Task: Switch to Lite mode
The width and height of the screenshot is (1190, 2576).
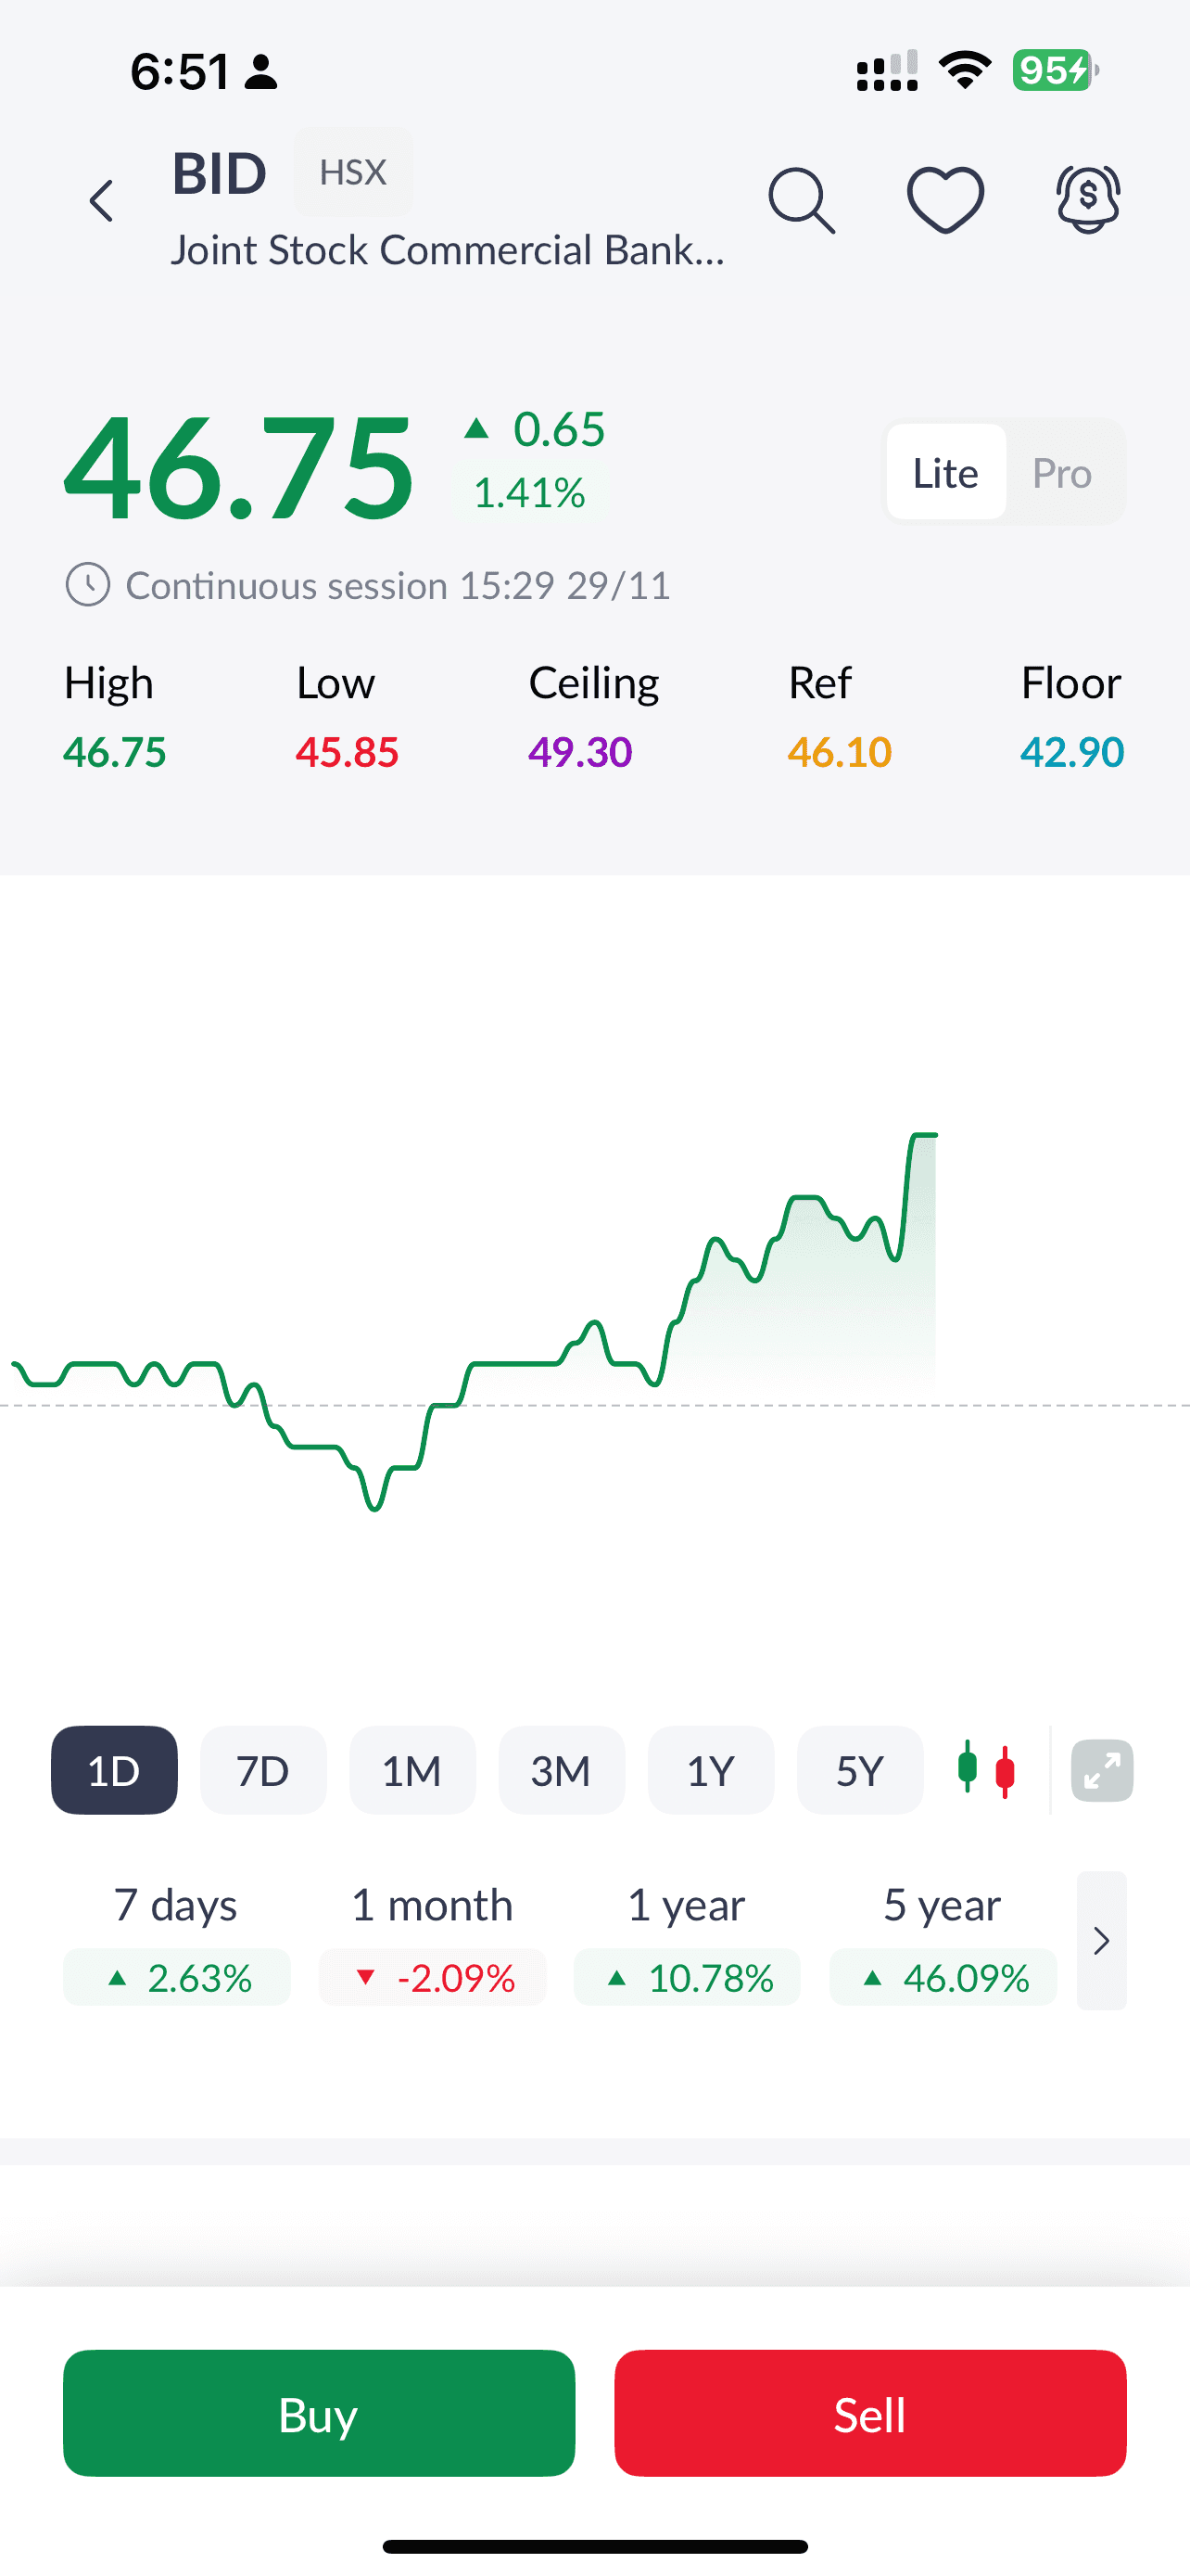Action: click(x=945, y=473)
